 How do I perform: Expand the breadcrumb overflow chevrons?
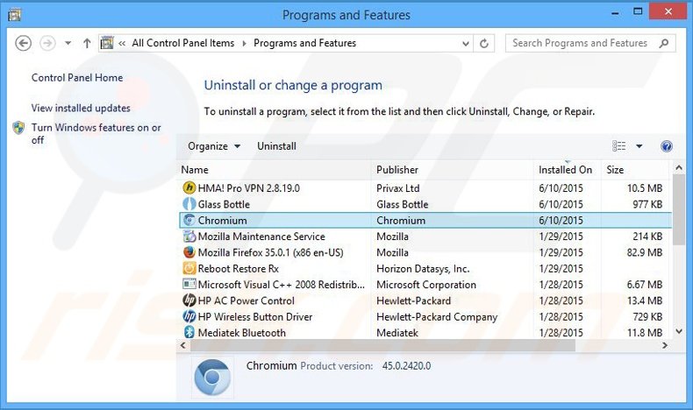pyautogui.click(x=122, y=43)
